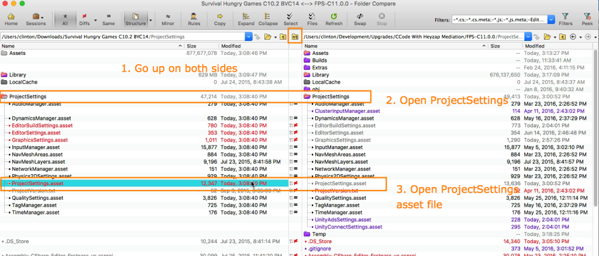Sort left pane by Size column

click(202, 46)
